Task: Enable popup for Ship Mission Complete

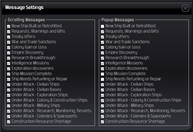Action: tap(103, 74)
